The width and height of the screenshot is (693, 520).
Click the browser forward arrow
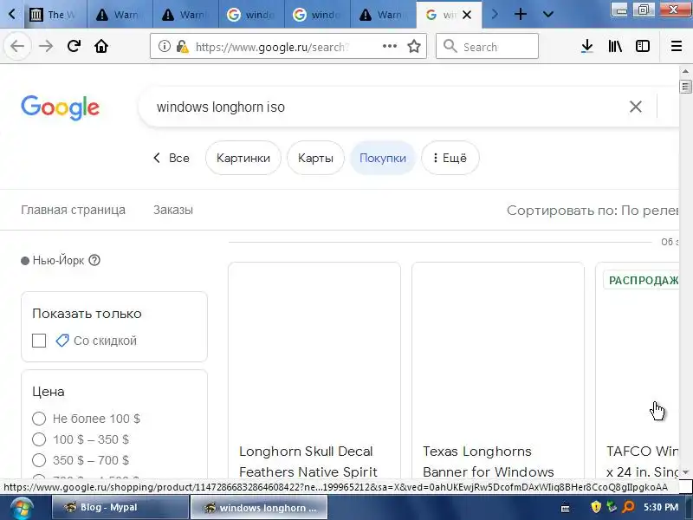coord(46,46)
